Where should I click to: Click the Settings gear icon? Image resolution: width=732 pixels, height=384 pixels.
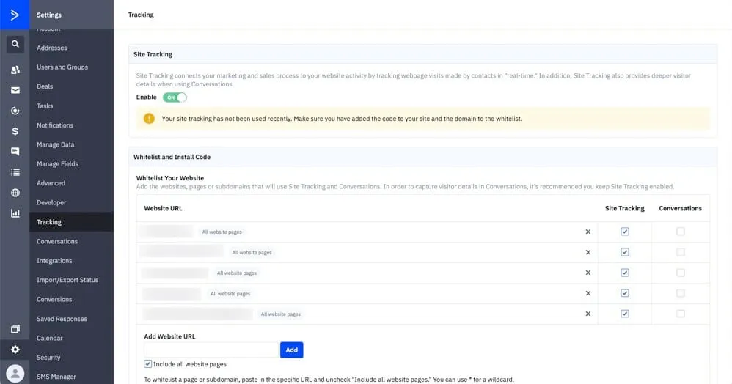pos(15,350)
